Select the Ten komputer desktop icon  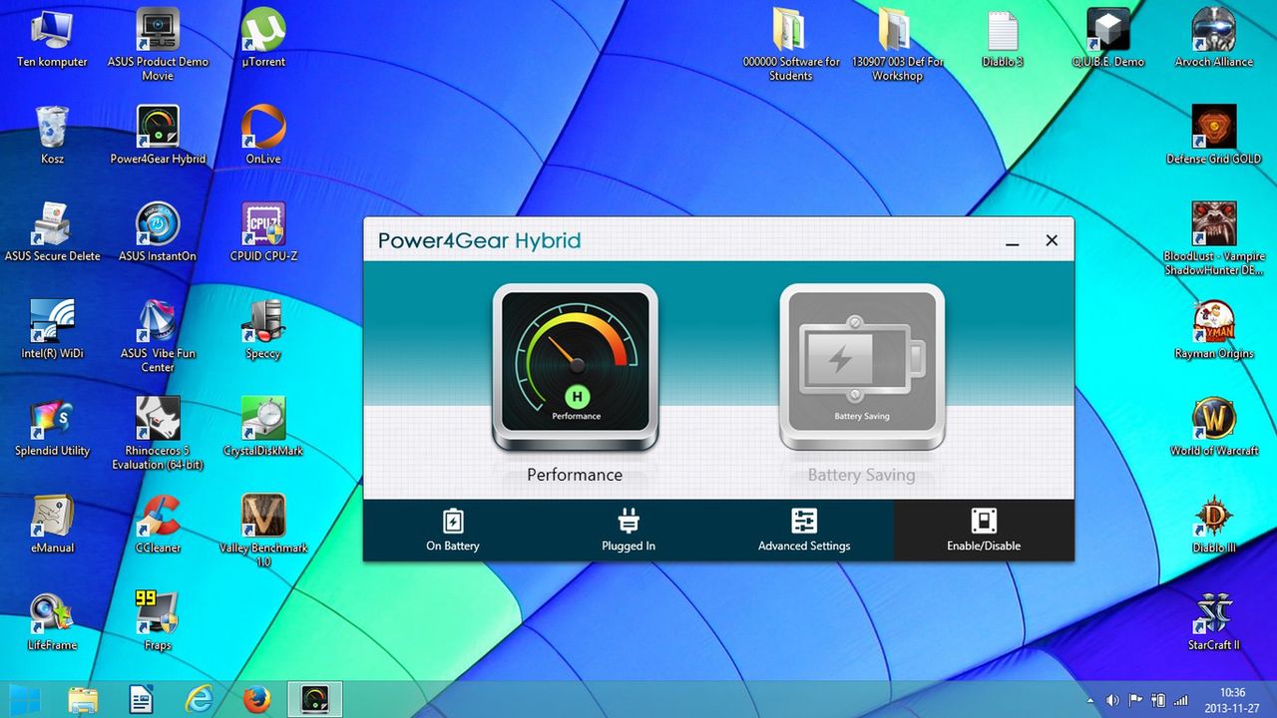pos(52,38)
